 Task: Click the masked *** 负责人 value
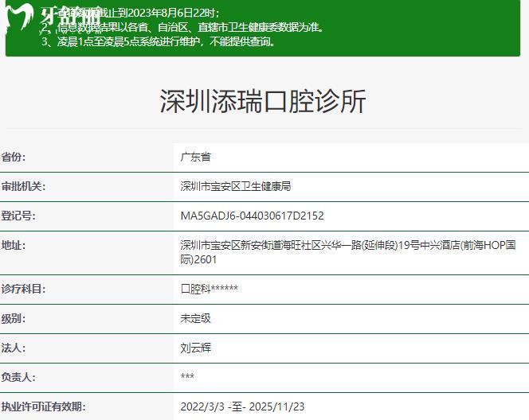pyautogui.click(x=187, y=376)
